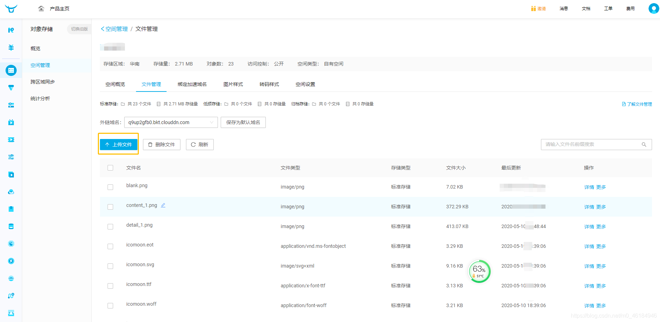
Task: Switch to the 图片样式 tab
Action: [233, 84]
